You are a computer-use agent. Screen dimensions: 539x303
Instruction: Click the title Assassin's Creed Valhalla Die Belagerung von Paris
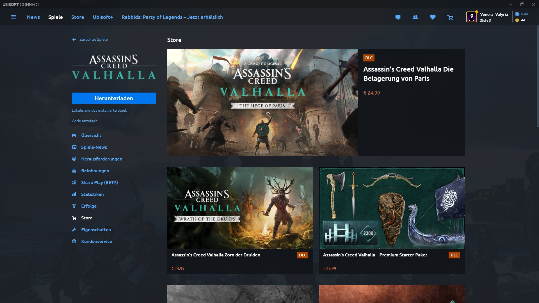point(408,74)
